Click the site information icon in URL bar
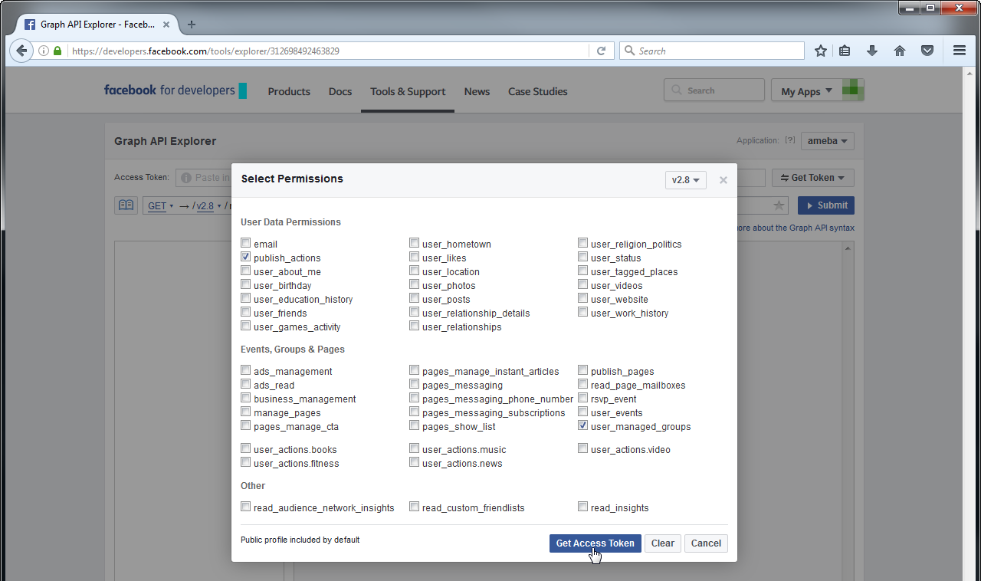 [x=43, y=51]
